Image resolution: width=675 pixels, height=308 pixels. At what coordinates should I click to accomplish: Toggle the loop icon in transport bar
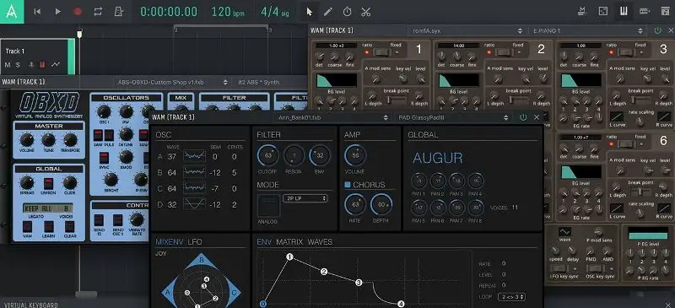click(x=98, y=12)
